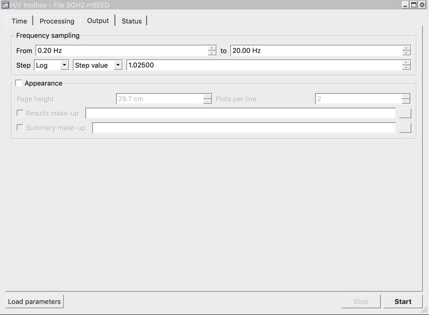Image resolution: width=429 pixels, height=315 pixels.
Task: Raise step value using spinner up arrow
Action: pyautogui.click(x=406, y=62)
